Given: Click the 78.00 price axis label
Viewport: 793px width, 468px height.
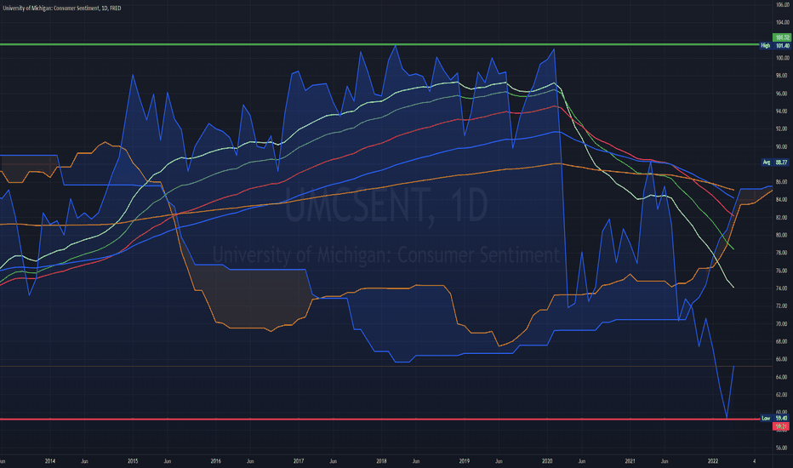Looking at the screenshot, I should tap(783, 253).
